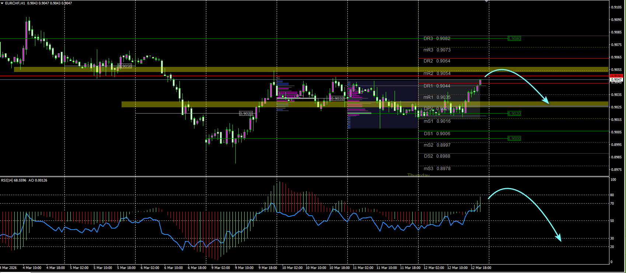Click the green 0.9080 level tag
Screen dimensions: 626x273
coord(514,39)
